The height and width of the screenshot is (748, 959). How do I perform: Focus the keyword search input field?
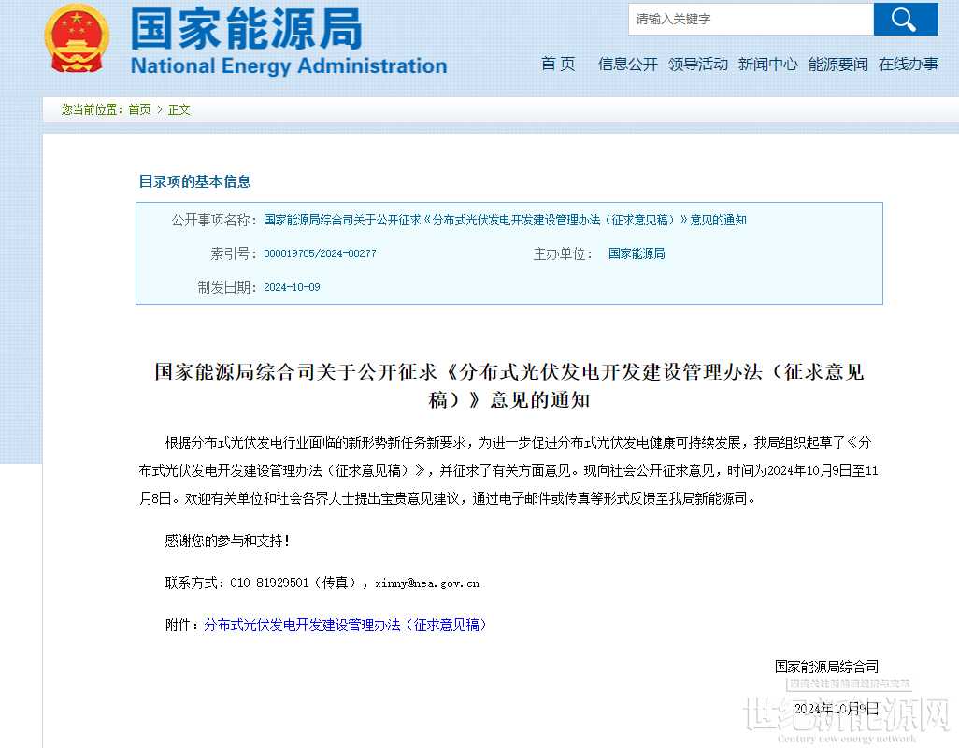(x=751, y=19)
